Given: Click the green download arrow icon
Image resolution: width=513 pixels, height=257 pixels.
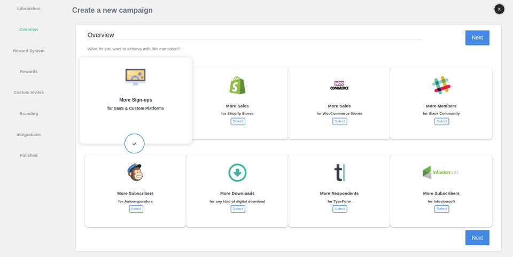Looking at the screenshot, I should [x=237, y=173].
